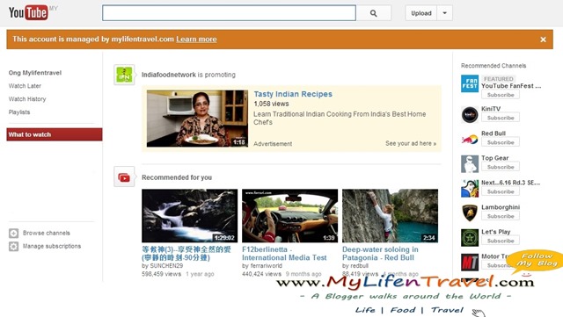This screenshot has width=563, height=317.
Task: Select What to watch in sidebar
Action: 55,134
